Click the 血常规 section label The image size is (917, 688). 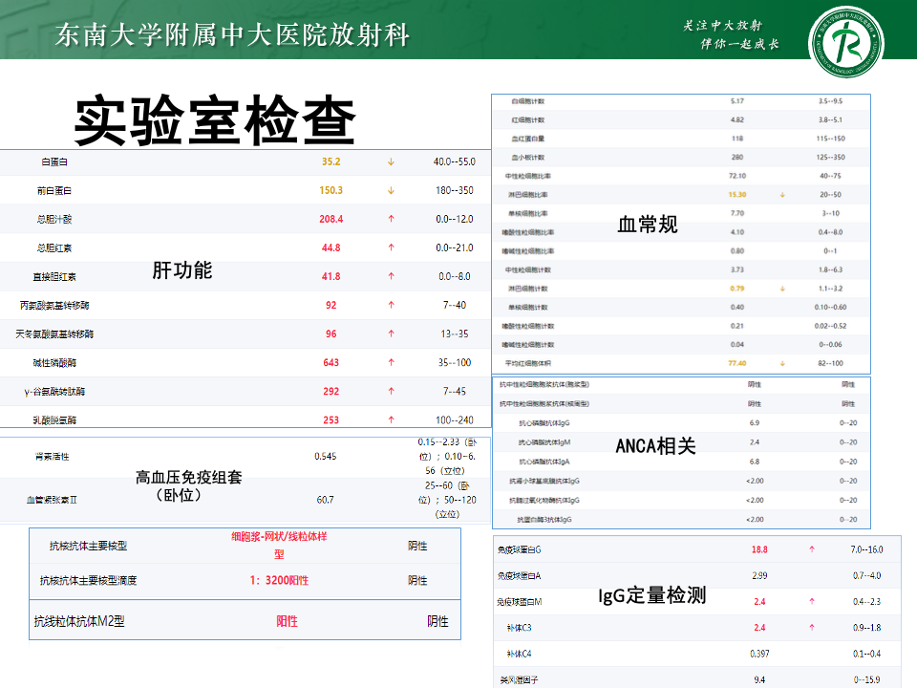(648, 224)
